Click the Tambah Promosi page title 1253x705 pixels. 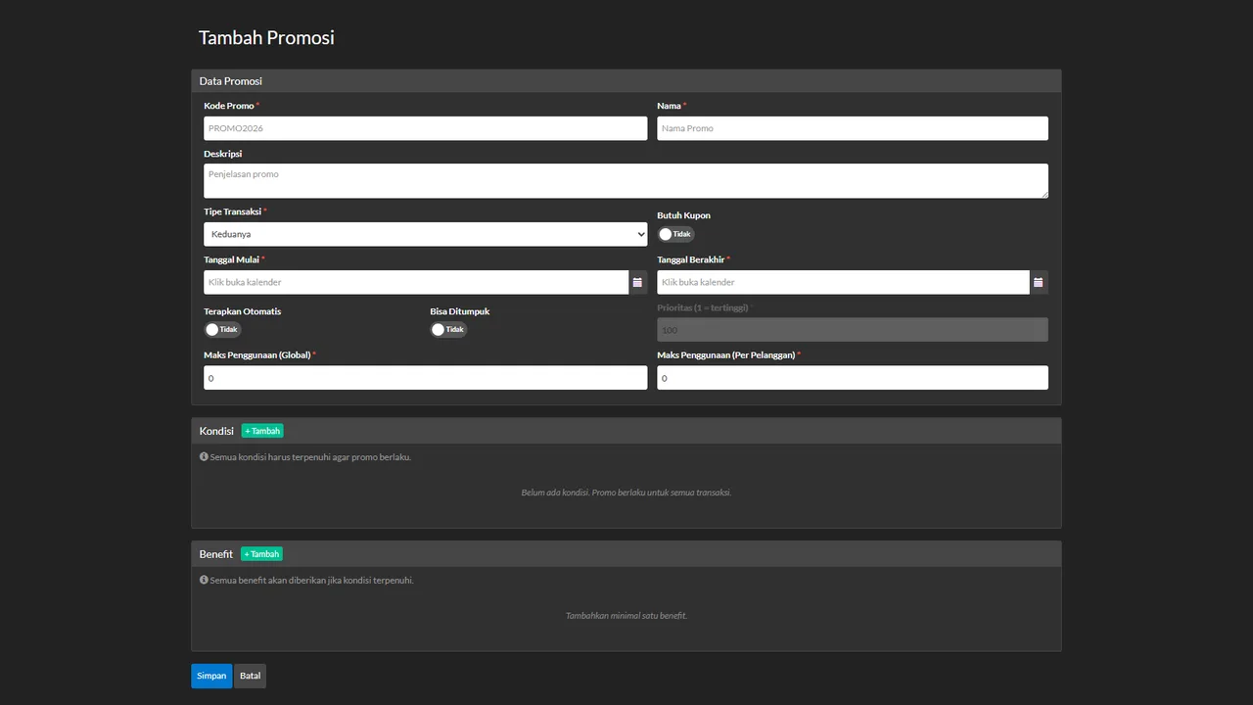[x=266, y=37]
